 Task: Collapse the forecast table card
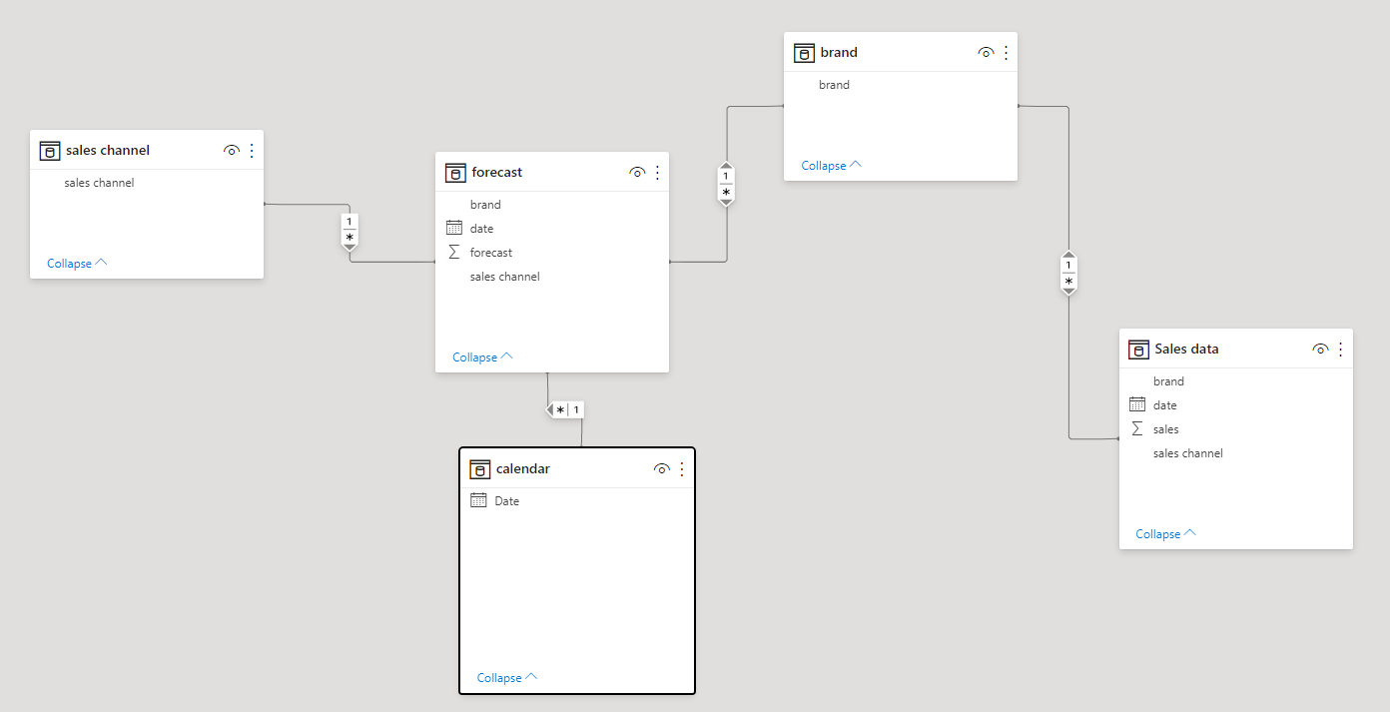pos(482,357)
